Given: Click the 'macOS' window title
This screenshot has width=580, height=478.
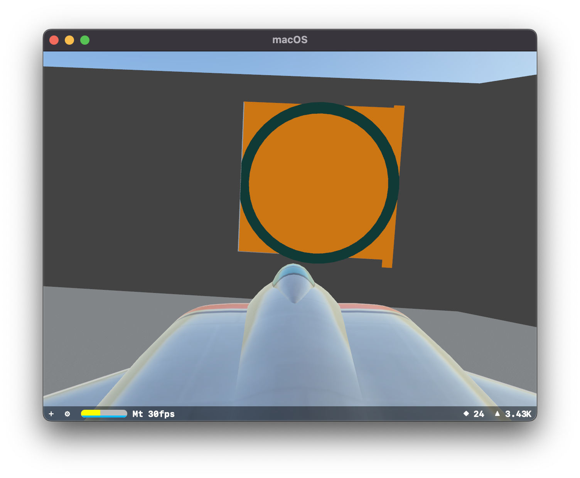Looking at the screenshot, I should [x=290, y=40].
